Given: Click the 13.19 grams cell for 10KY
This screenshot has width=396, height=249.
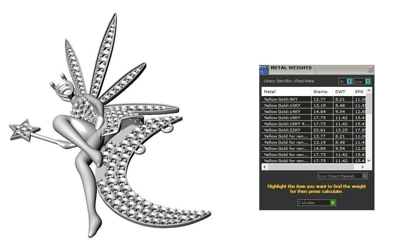Looking at the screenshot, I should tap(322, 105).
